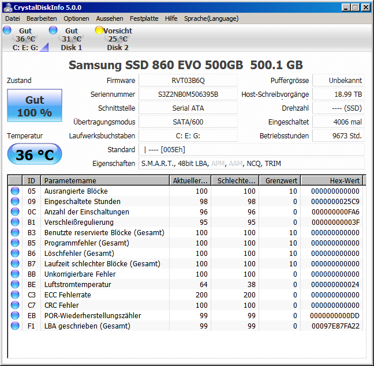The image size is (374, 366).
Task: Click hex value 0000000000DD
Action: [x=335, y=315]
